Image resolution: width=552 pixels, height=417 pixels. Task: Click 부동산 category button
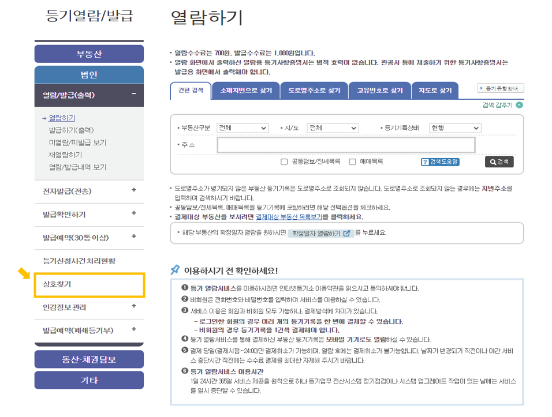(89, 54)
